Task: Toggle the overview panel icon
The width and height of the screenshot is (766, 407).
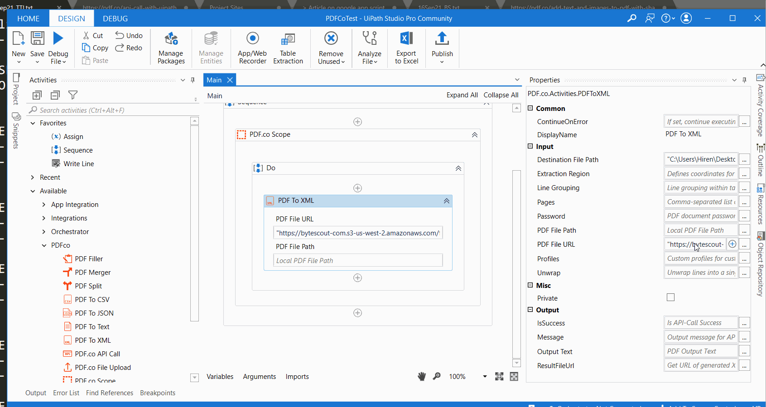Action: 514,376
